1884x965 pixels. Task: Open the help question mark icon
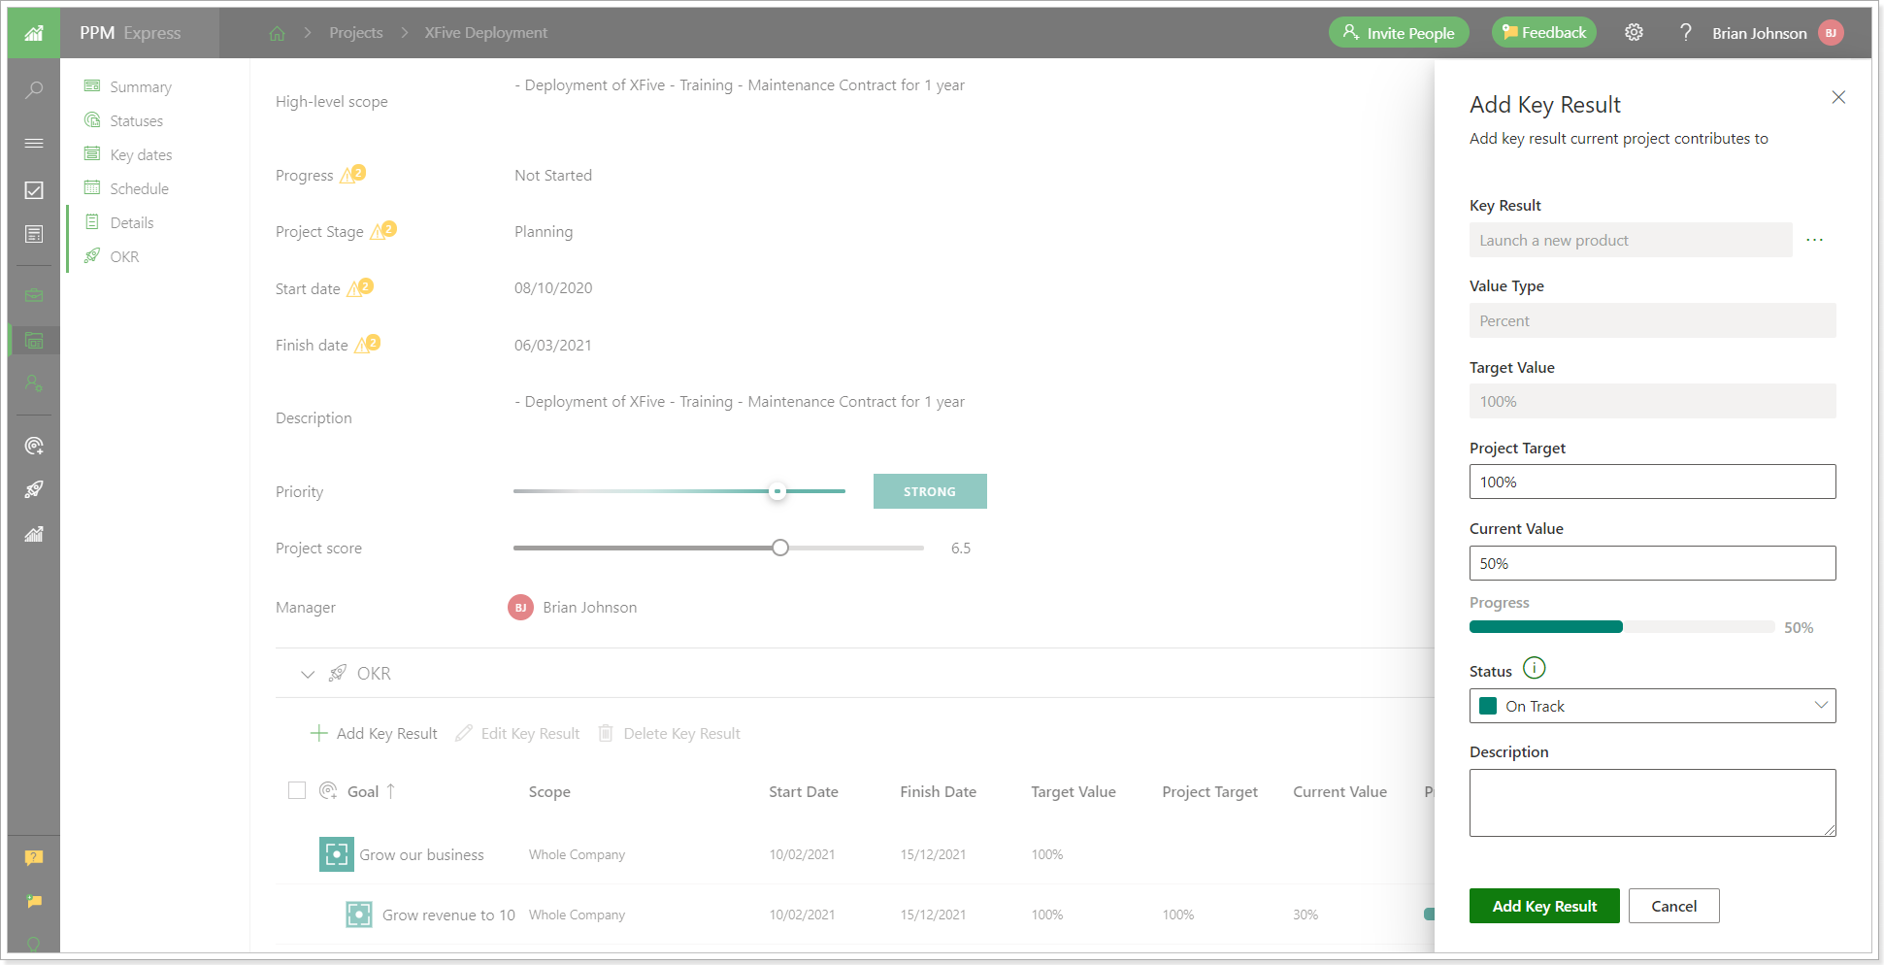pyautogui.click(x=1686, y=32)
